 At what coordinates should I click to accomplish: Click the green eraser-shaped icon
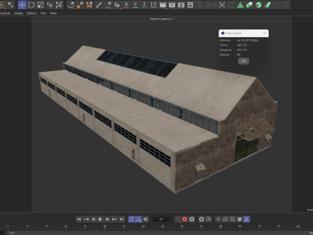pos(249,5)
